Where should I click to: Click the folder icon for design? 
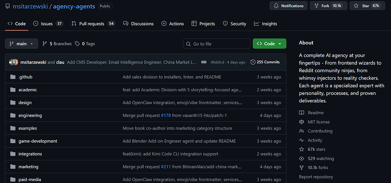click(13, 103)
